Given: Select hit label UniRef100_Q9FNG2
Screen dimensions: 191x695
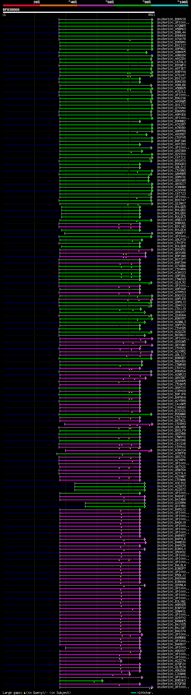Looking at the screenshot, I should 172,49.
